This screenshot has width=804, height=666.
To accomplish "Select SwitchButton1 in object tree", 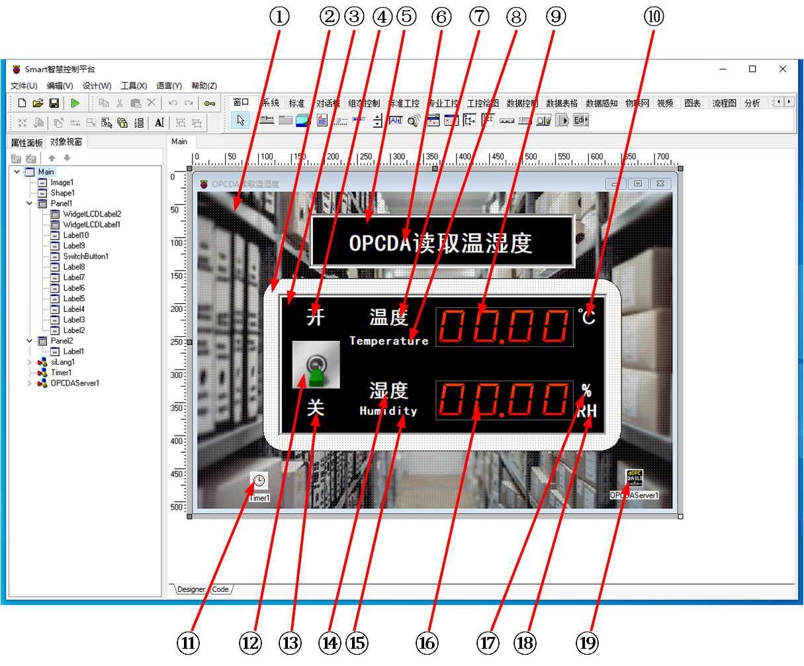I will (86, 256).
